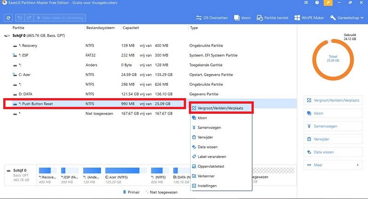368x199 pixels.
Task: Click the Type column header
Action: pyautogui.click(x=194, y=28)
